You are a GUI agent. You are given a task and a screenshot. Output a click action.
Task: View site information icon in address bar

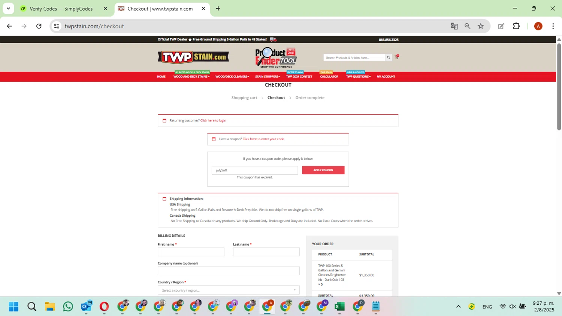(x=57, y=26)
